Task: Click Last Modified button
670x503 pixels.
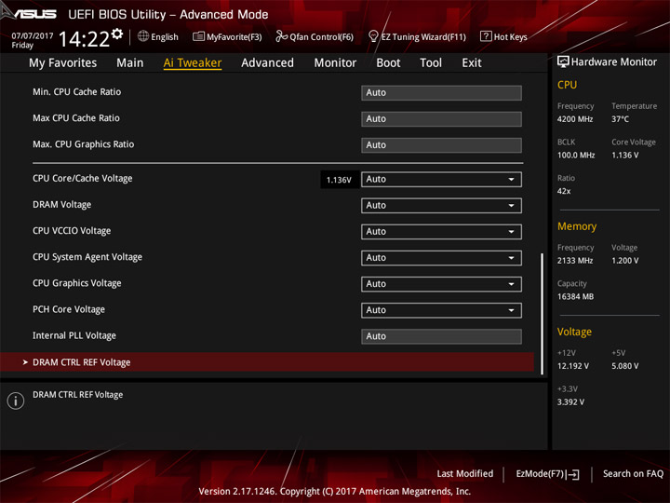Action: click(465, 473)
